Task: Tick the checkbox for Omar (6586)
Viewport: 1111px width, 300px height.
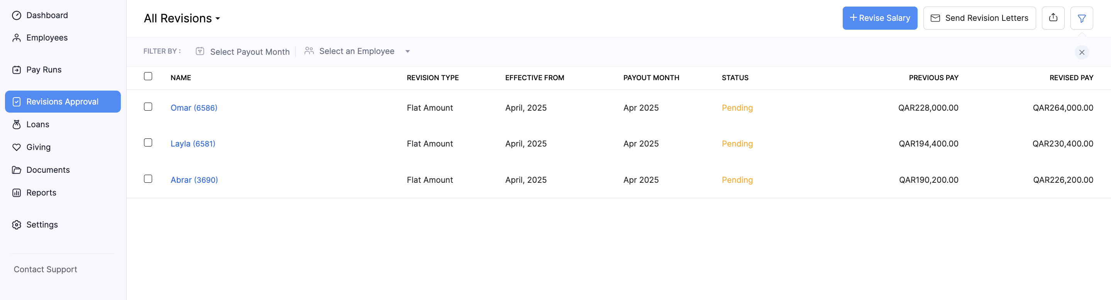Action: click(x=148, y=107)
